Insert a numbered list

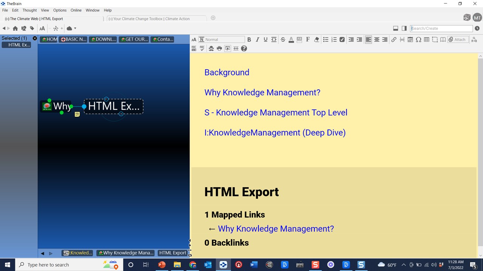pyautogui.click(x=334, y=40)
